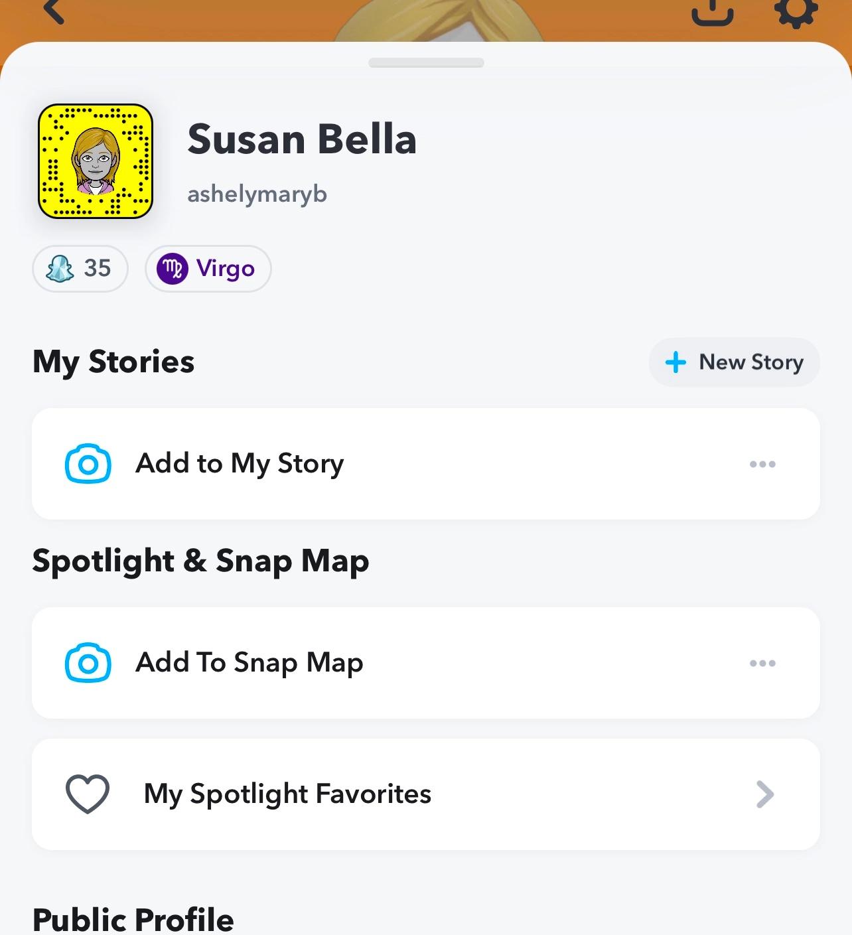Open My Spotlight Favorites
The image size is (852, 935).
coord(426,794)
